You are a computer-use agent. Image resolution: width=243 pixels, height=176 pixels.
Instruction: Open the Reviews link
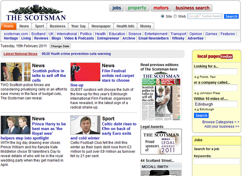click(x=41, y=38)
